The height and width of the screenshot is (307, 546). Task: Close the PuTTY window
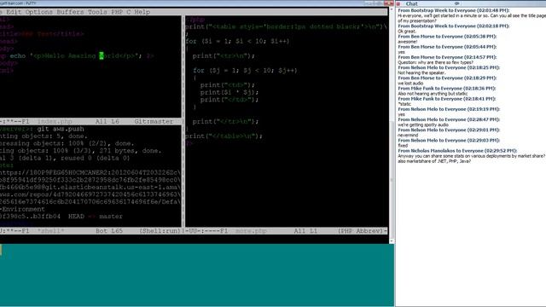point(389,3)
